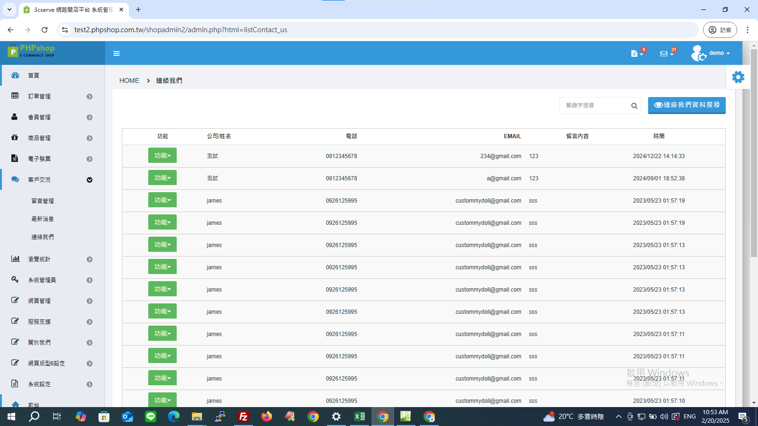Toggle the hamburger sidebar menu icon
This screenshot has width=758, height=426.
pyautogui.click(x=117, y=53)
